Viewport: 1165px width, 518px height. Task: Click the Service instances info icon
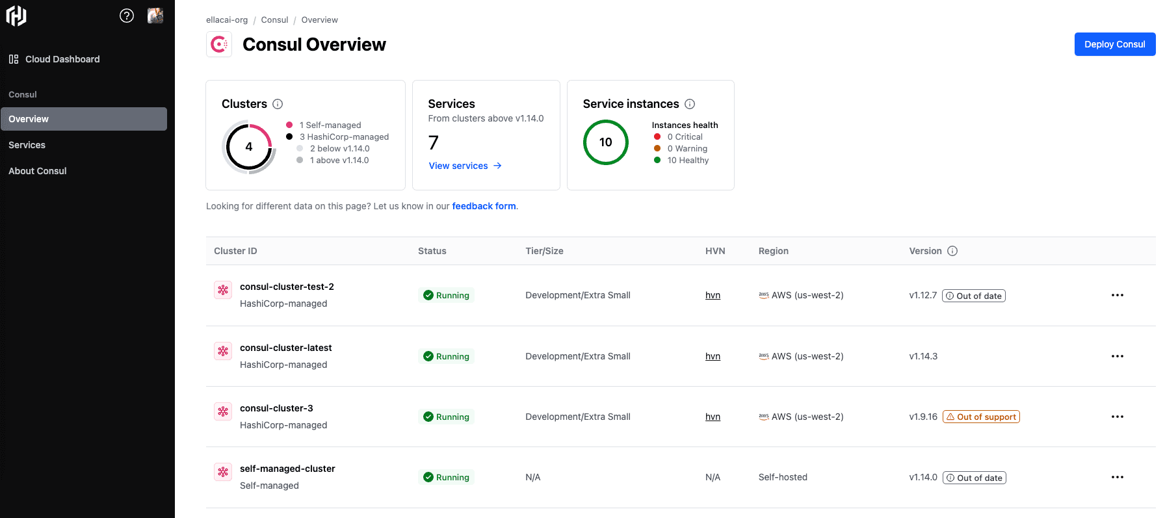[x=690, y=104]
